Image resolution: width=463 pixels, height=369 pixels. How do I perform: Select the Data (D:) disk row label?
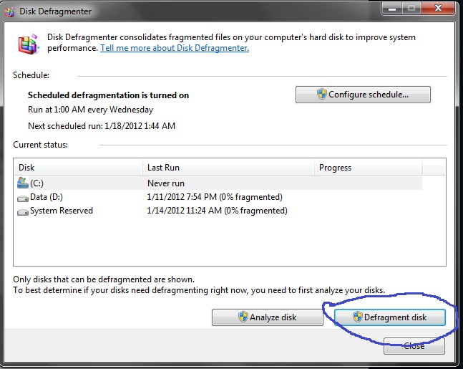(x=47, y=197)
